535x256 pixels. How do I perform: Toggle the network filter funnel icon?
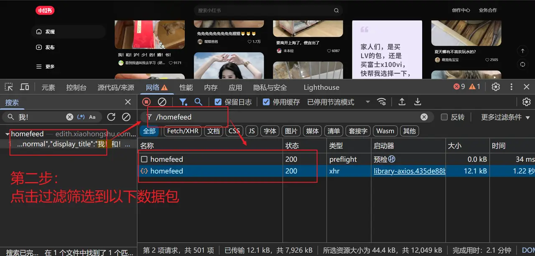(183, 102)
